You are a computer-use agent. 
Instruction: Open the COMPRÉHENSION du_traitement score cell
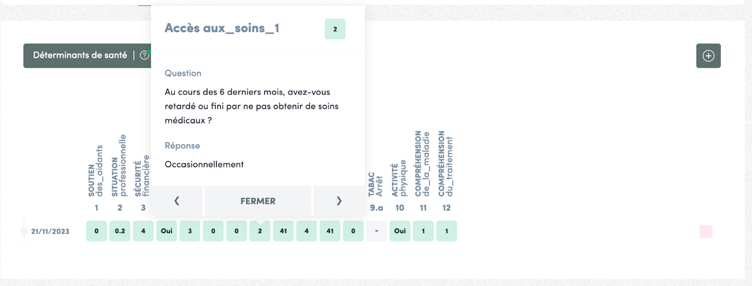coord(446,231)
